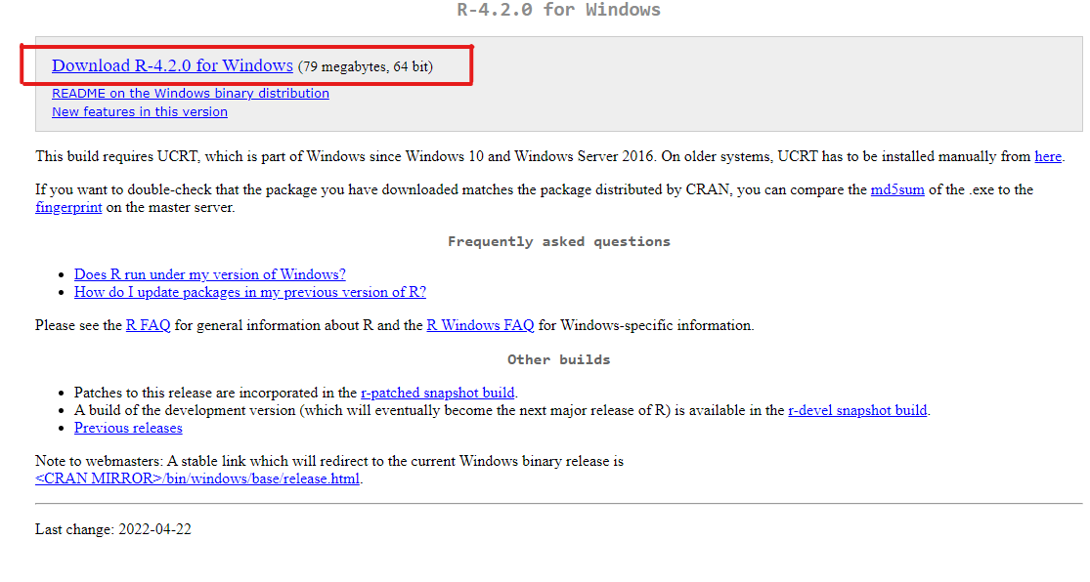Click the 'R-4.2.0 for Windows' page heading
This screenshot has height=582, width=1090.
click(558, 11)
